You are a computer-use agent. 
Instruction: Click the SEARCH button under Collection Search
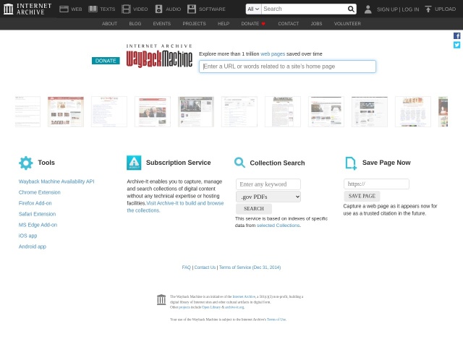point(254,209)
